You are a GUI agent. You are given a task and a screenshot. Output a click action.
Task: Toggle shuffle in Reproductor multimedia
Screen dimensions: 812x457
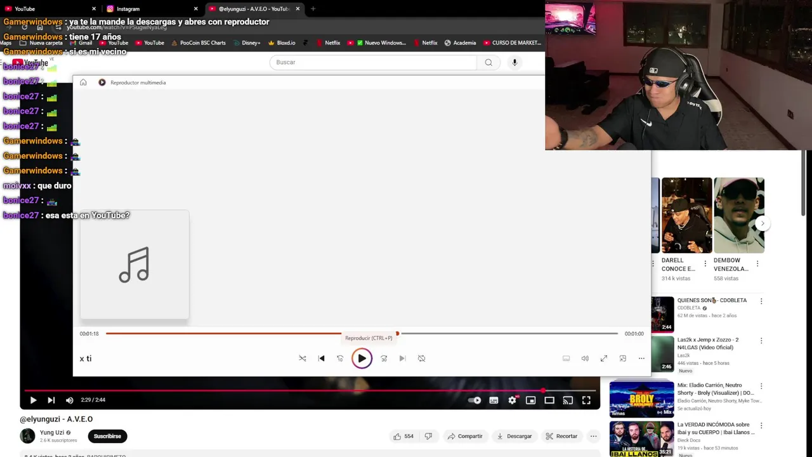pyautogui.click(x=303, y=359)
